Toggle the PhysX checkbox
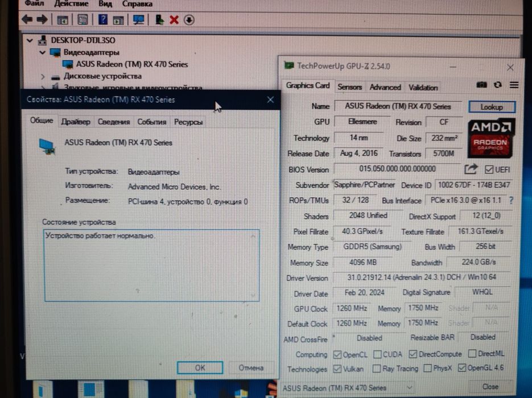The width and height of the screenshot is (532, 398). tap(427, 368)
